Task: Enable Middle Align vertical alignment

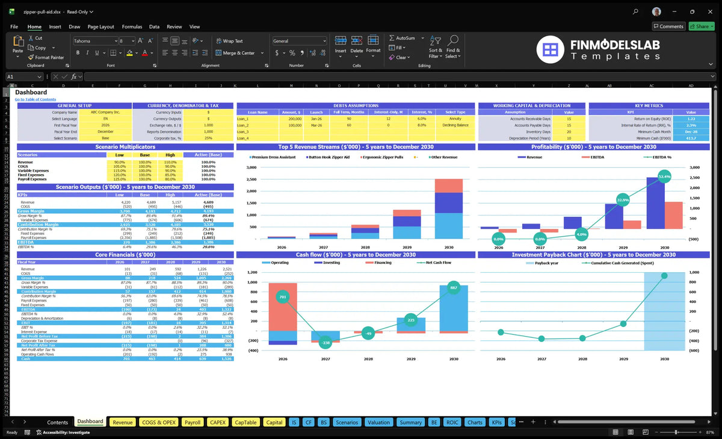Action: (174, 41)
